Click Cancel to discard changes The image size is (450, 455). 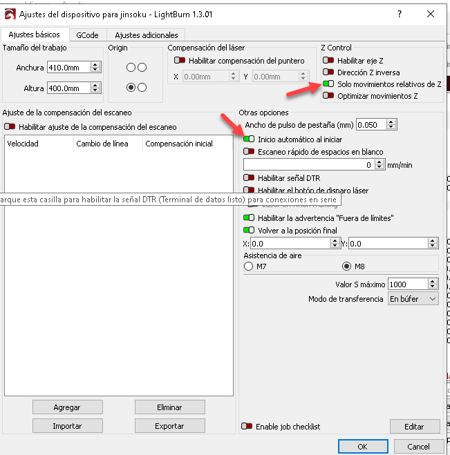click(x=419, y=446)
